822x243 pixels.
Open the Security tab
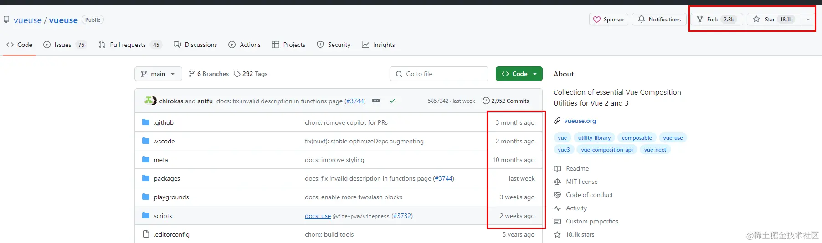click(x=334, y=45)
